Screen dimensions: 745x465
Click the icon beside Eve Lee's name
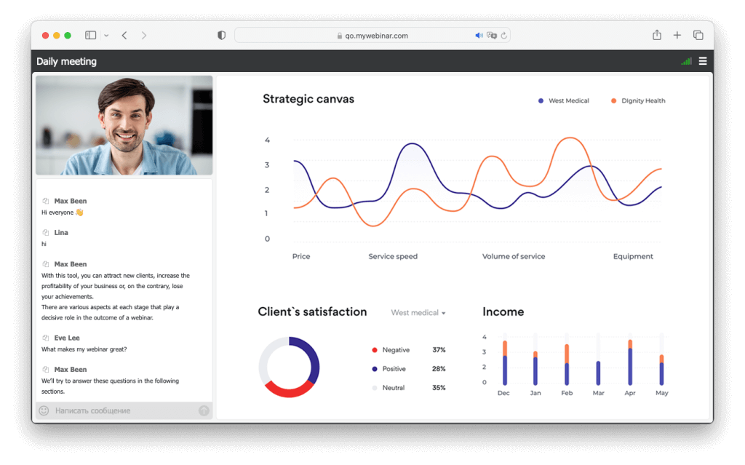46,338
